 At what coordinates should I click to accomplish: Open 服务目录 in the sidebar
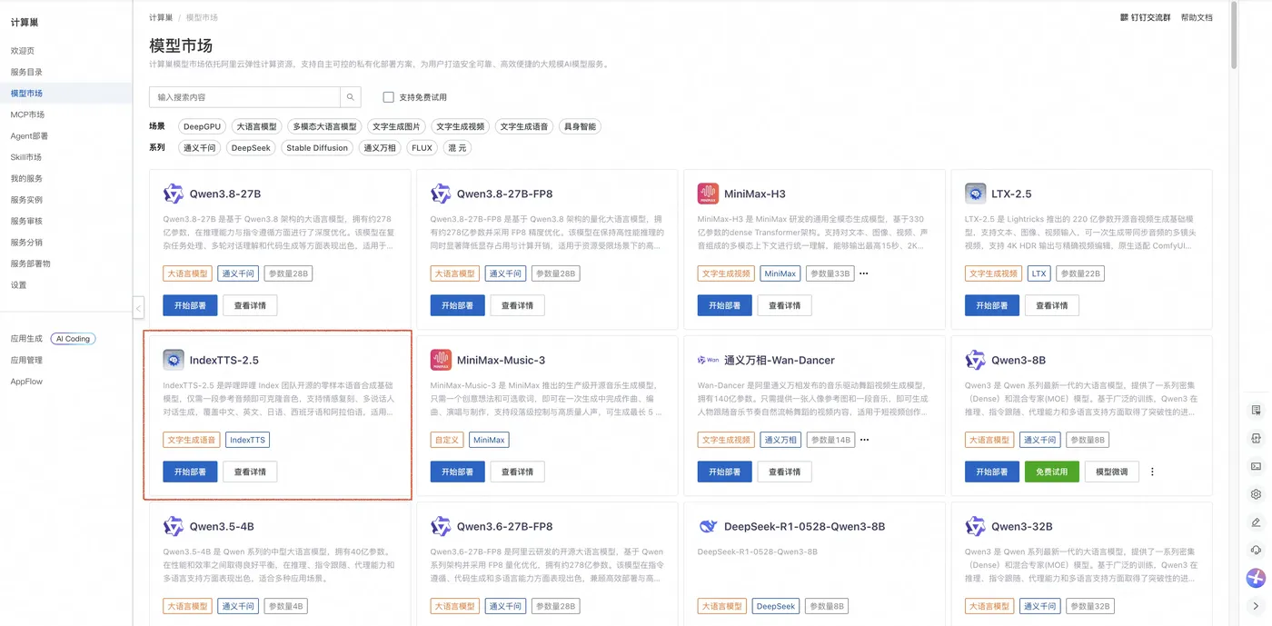tap(26, 72)
